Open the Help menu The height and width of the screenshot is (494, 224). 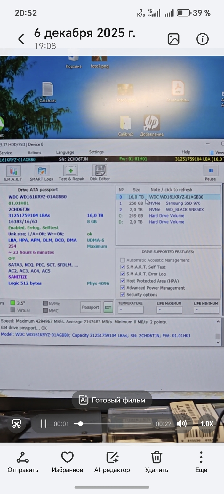tap(186, 152)
